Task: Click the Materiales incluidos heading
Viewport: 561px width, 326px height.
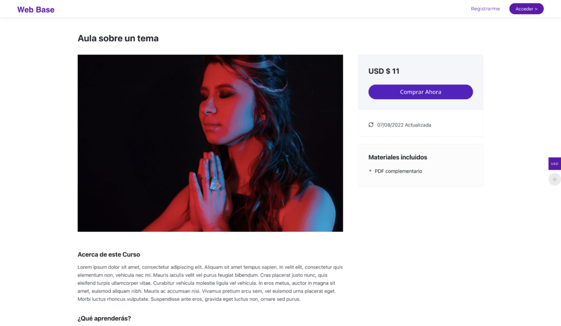Action: [398, 157]
